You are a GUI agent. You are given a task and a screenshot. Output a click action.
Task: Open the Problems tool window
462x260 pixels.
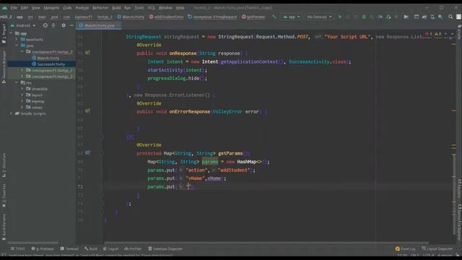tap(43, 248)
